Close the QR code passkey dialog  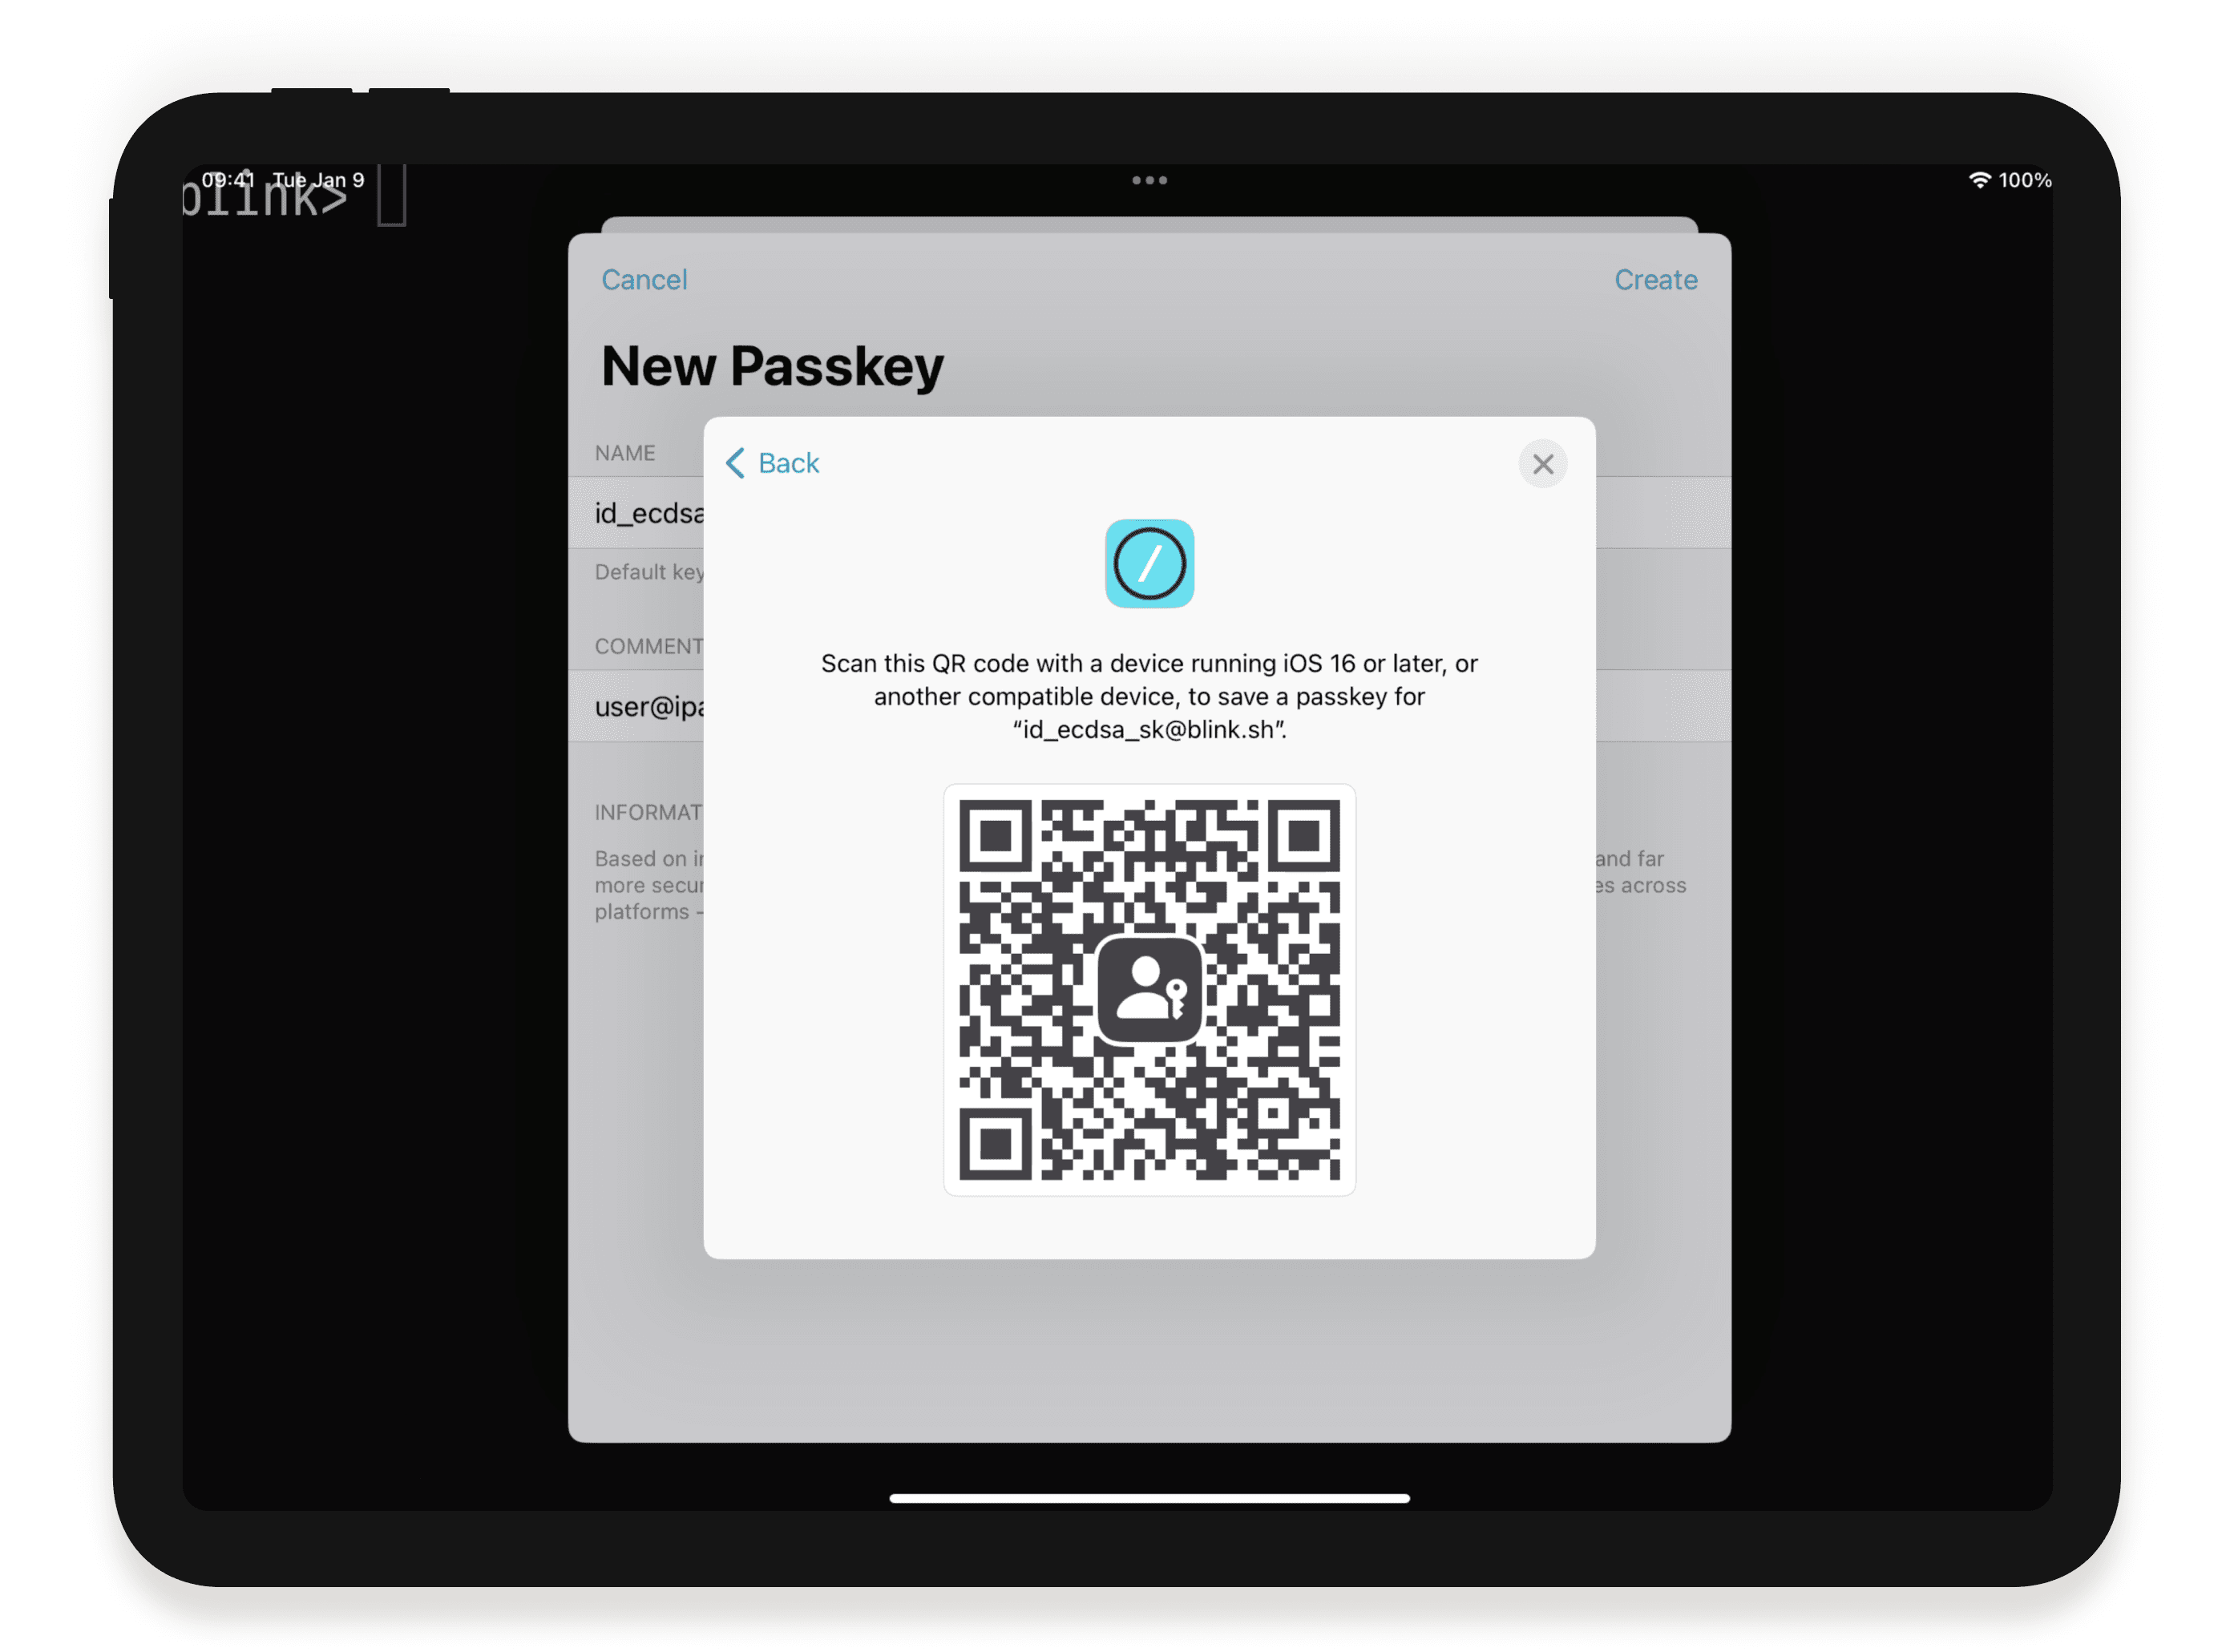click(1542, 464)
